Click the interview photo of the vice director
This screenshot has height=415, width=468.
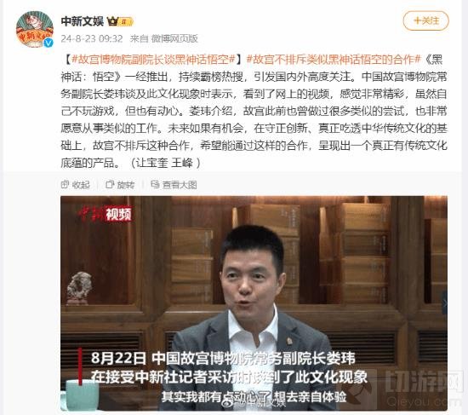254,303
